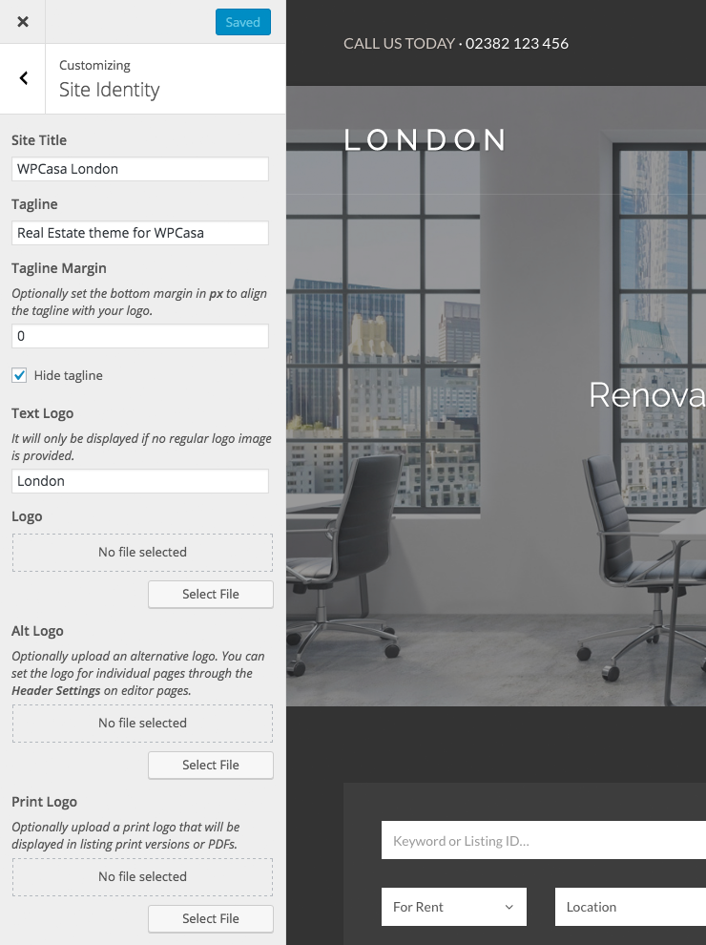Focus the Tagline Margin number field
The width and height of the screenshot is (706, 945).
(139, 336)
